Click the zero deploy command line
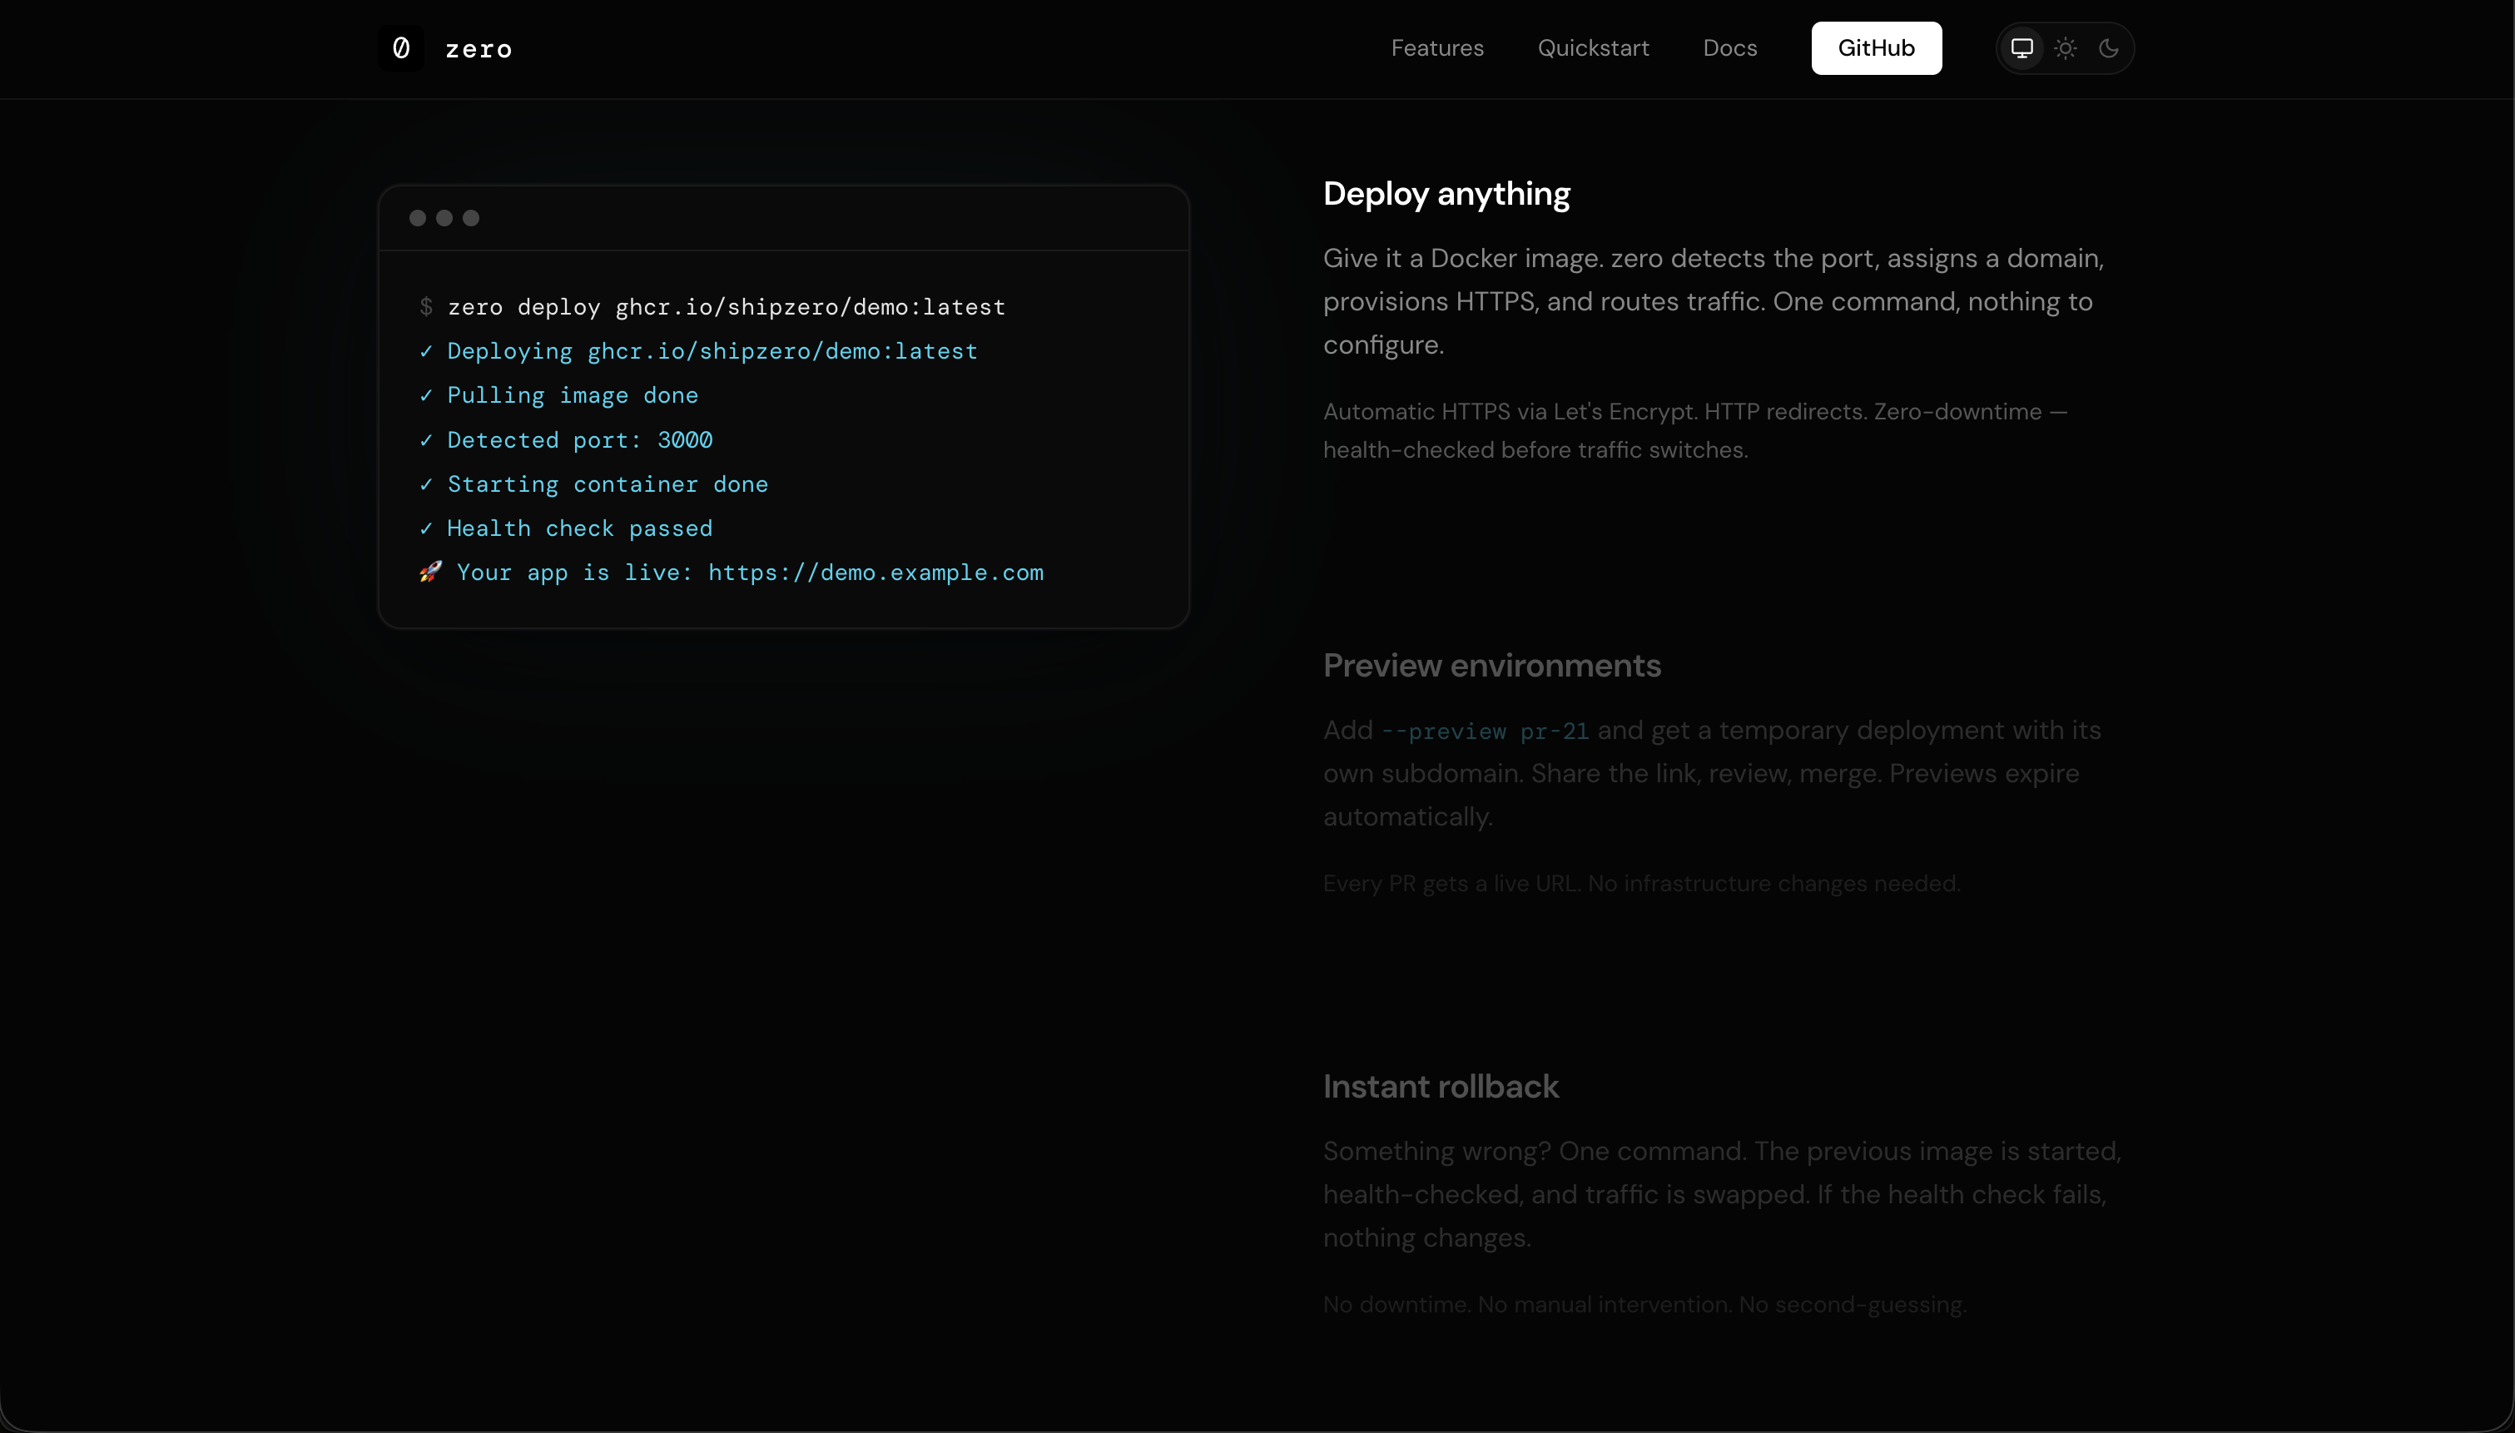The width and height of the screenshot is (2515, 1433). pyautogui.click(x=727, y=307)
